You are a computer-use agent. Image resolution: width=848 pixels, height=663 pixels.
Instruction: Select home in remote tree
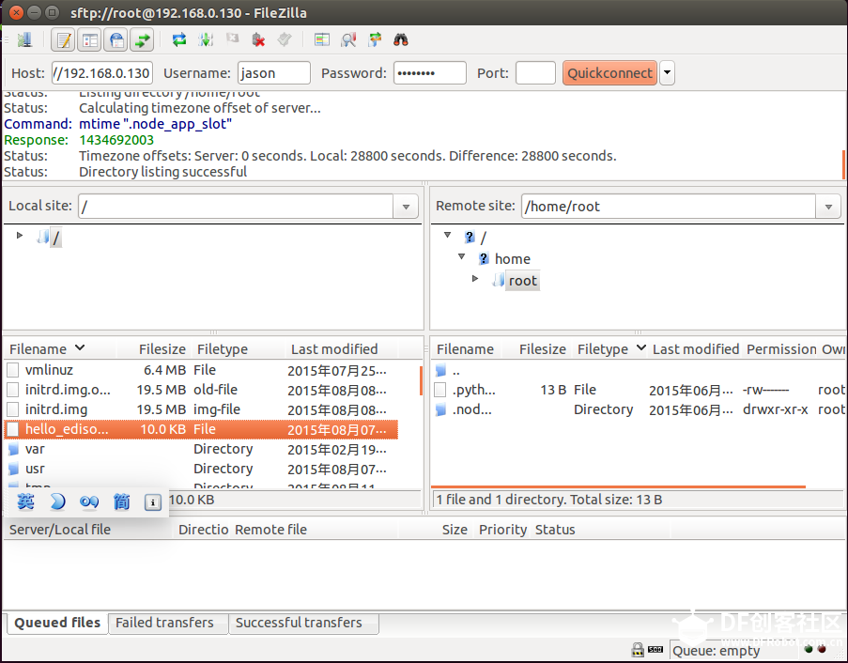coord(512,259)
